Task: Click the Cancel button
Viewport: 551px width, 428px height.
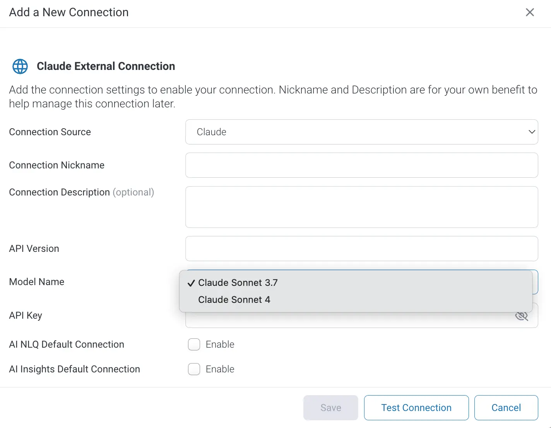Action: click(506, 408)
